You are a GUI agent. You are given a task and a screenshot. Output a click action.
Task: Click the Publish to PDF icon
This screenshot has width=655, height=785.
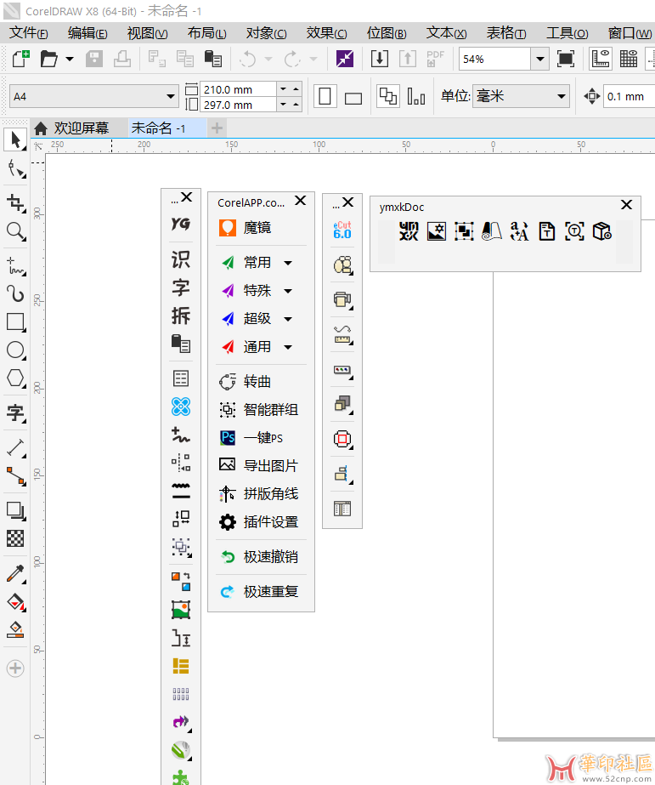click(x=435, y=59)
